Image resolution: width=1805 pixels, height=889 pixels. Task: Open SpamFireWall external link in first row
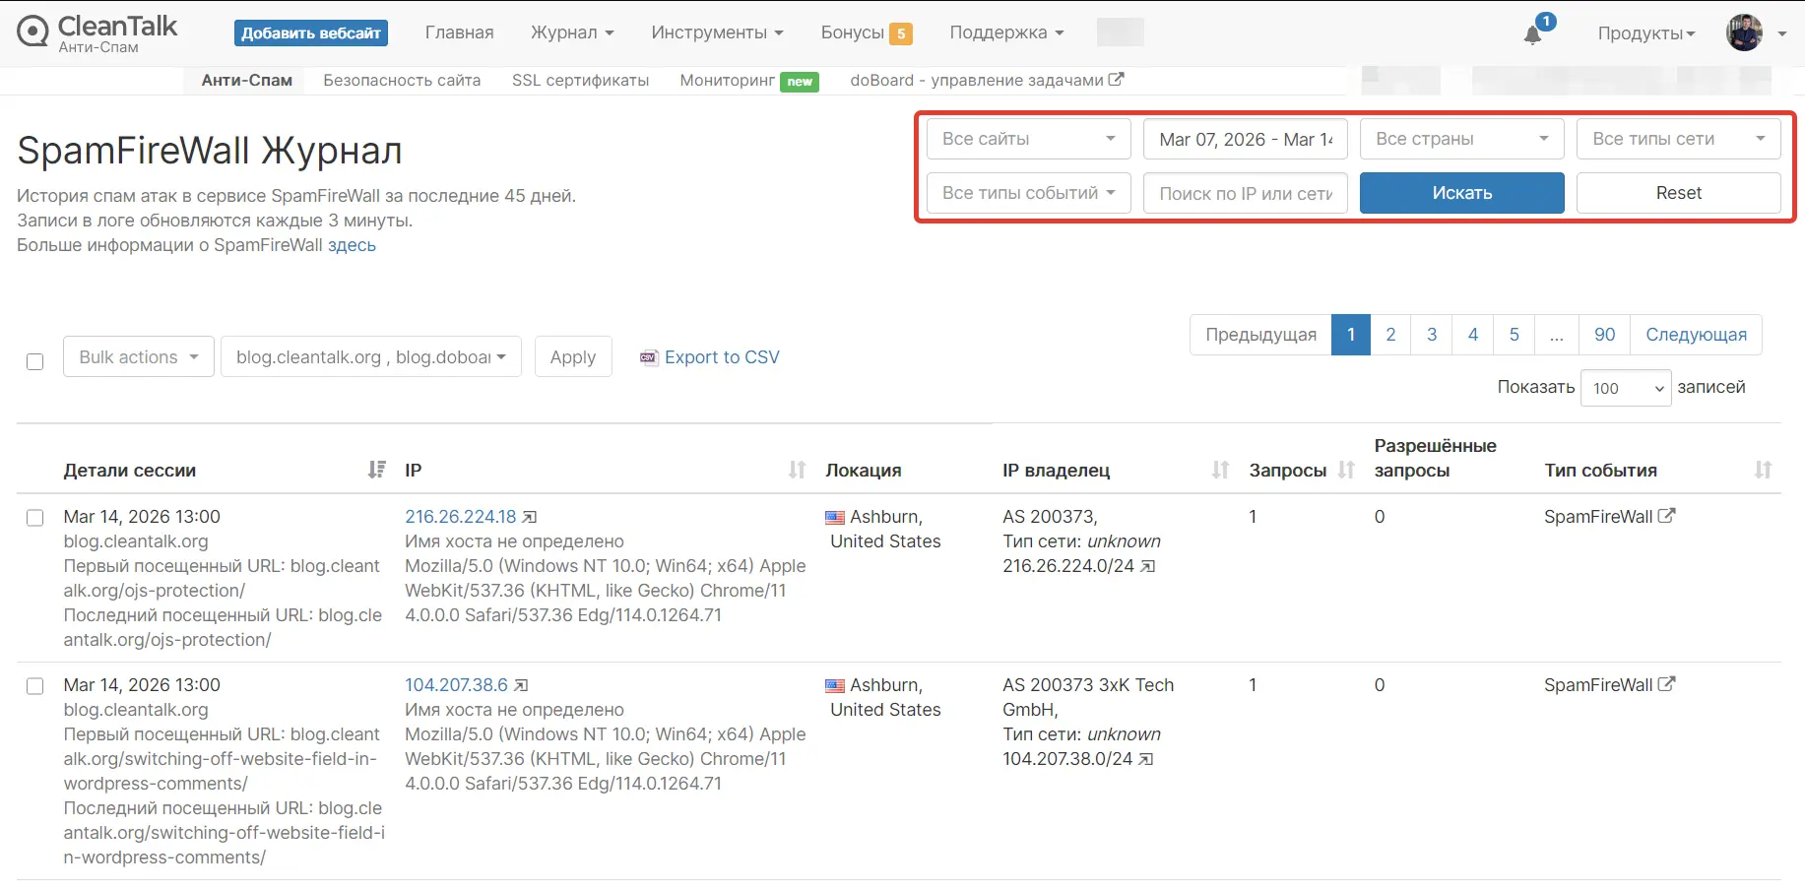pyautogui.click(x=1666, y=515)
